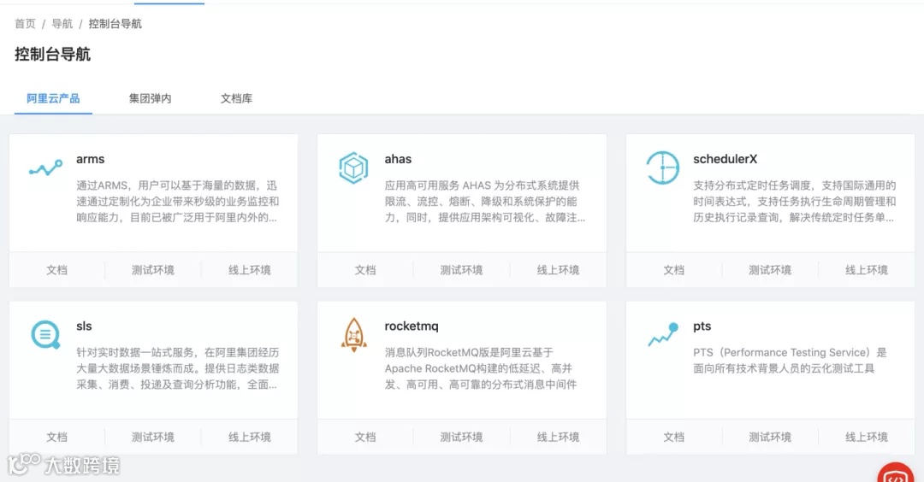Click the sls search icon

coord(45,335)
